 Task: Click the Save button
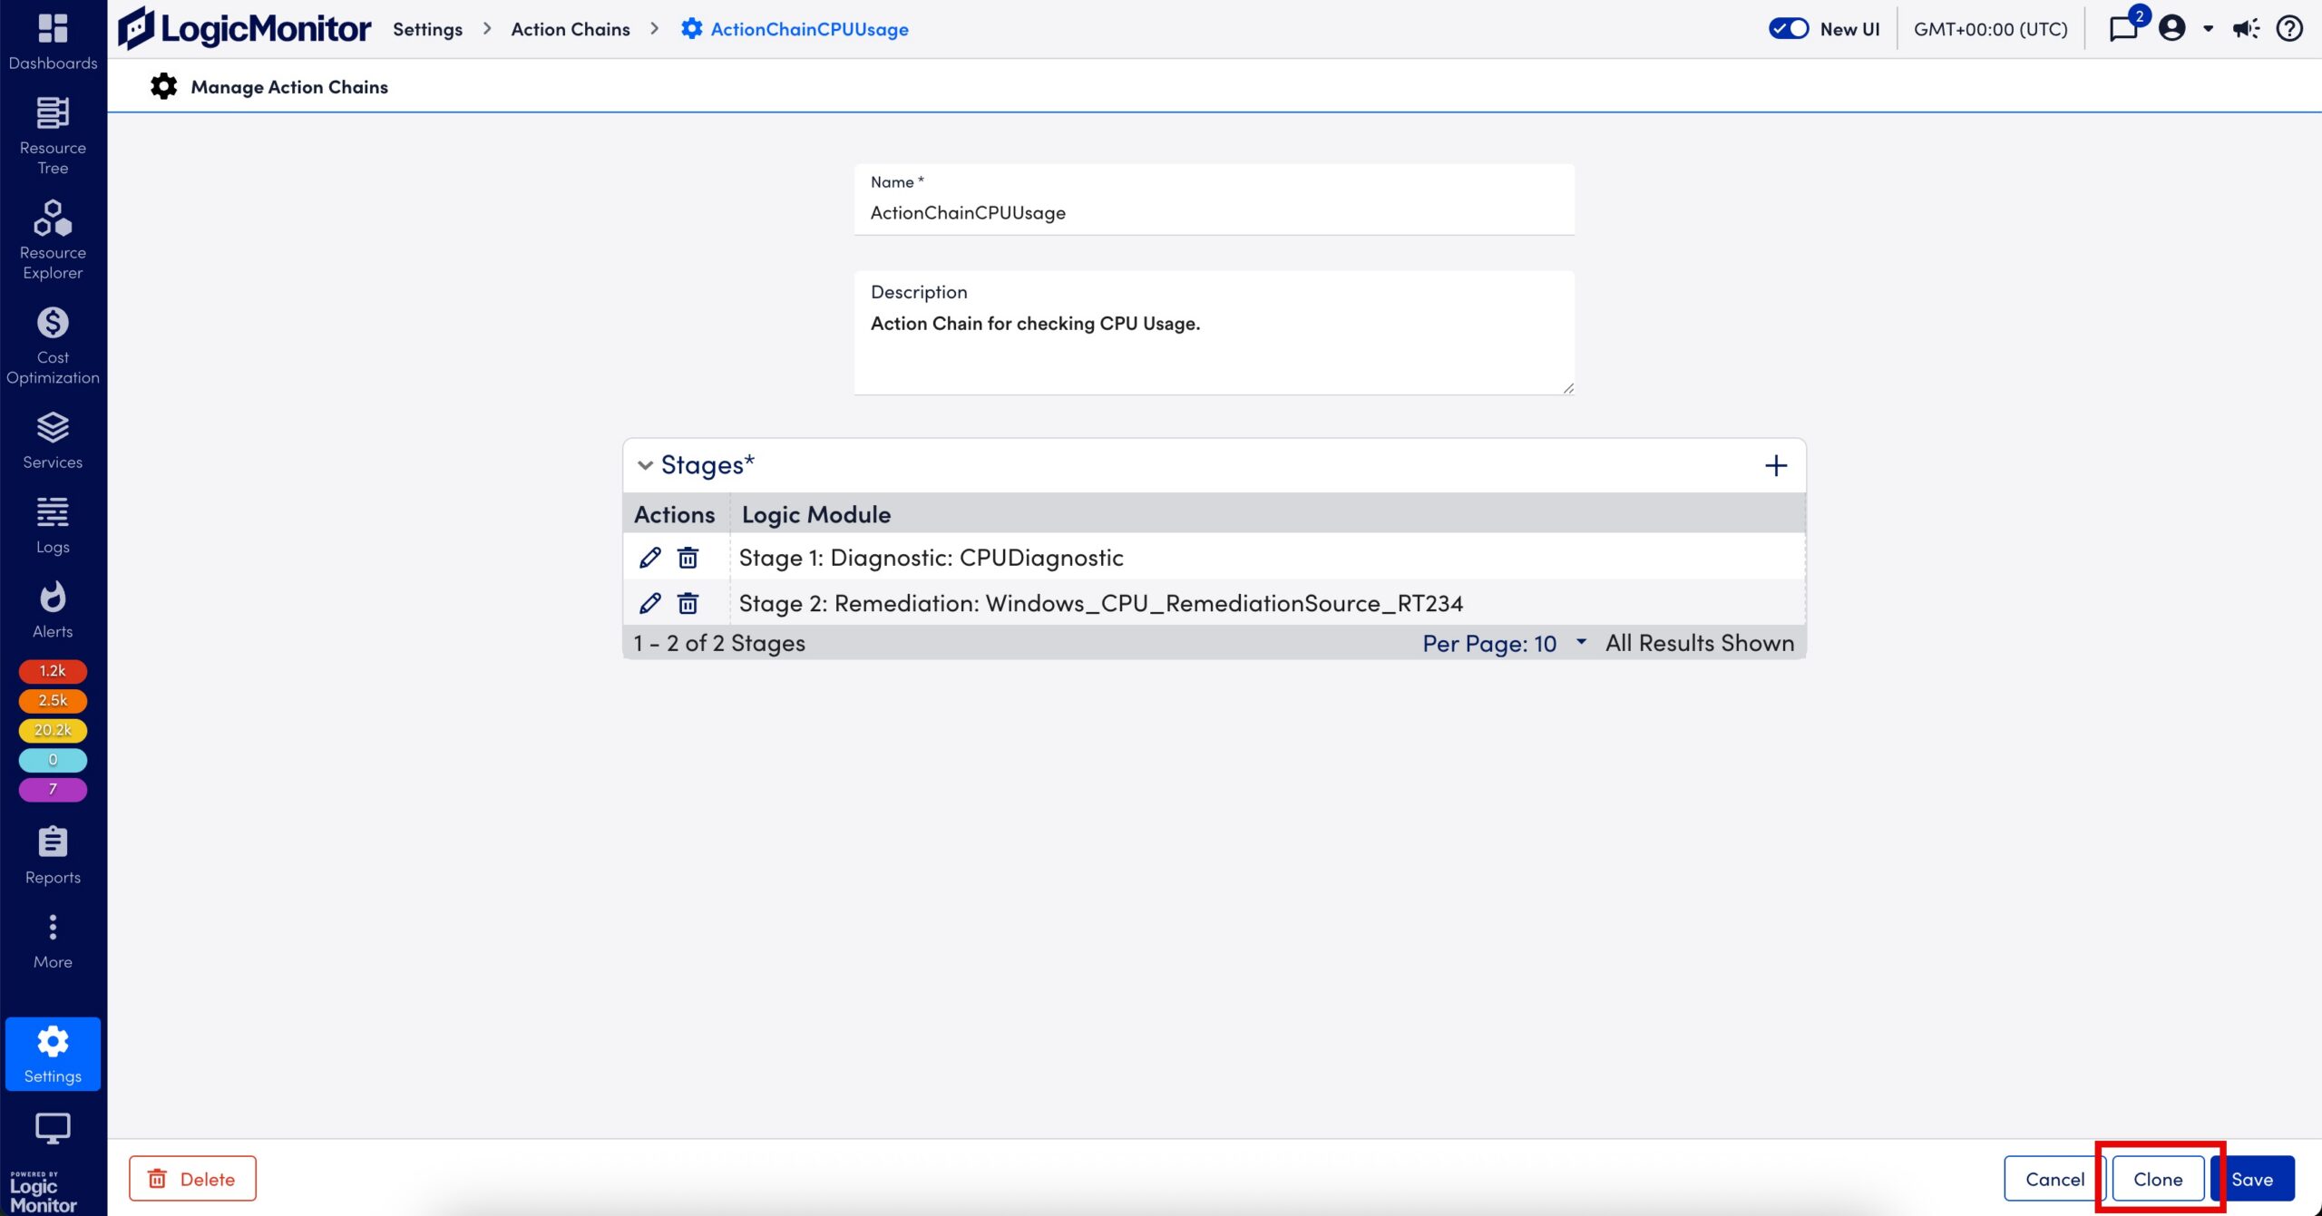coord(2252,1178)
